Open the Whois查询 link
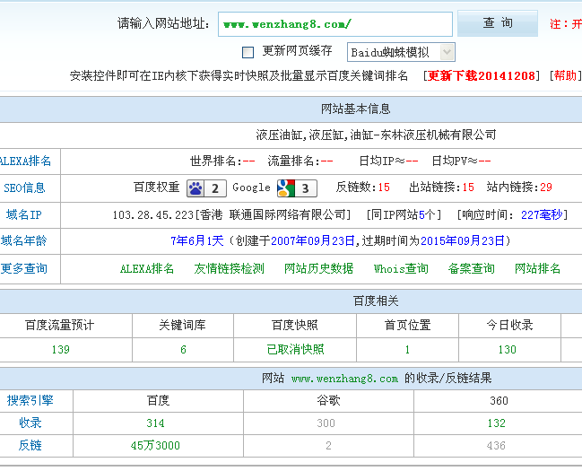The width and height of the screenshot is (582, 471). (401, 268)
